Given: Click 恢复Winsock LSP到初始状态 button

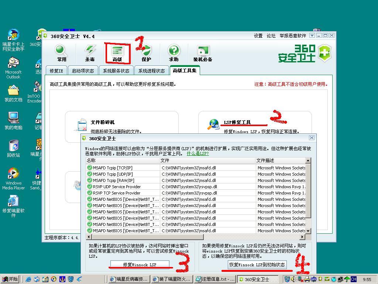Looking at the screenshot, I should coord(257,264).
